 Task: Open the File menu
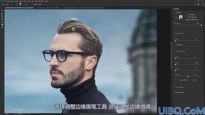pos(5,1)
